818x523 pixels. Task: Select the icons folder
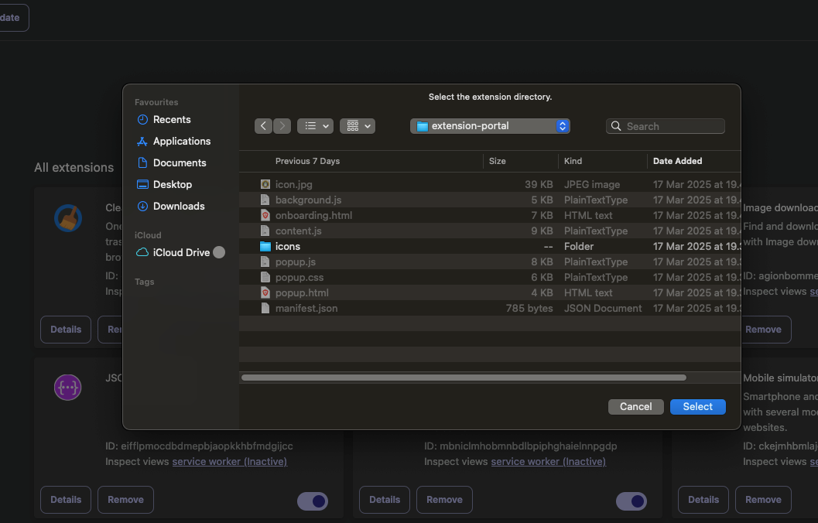[x=288, y=247]
